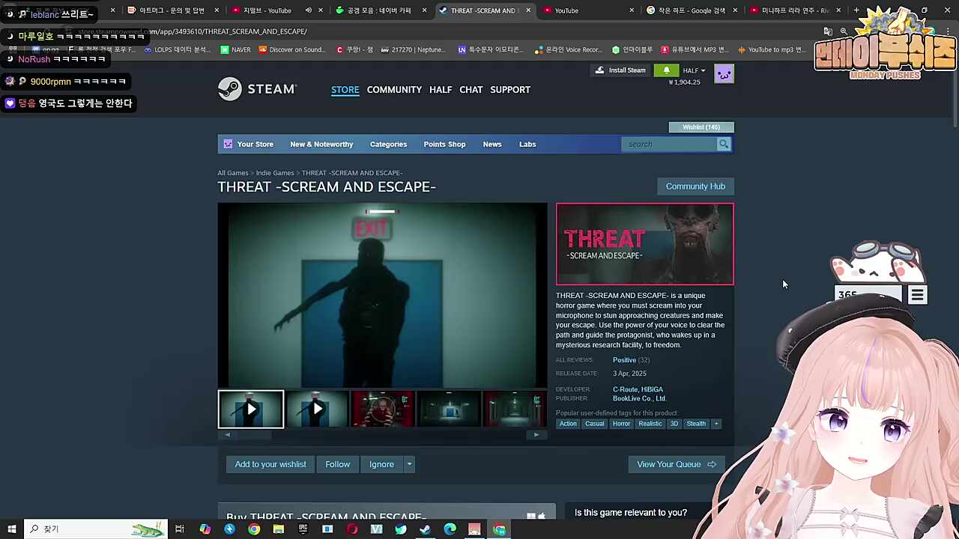Open the COMMUNITY main menu
The width and height of the screenshot is (959, 539).
click(x=394, y=90)
